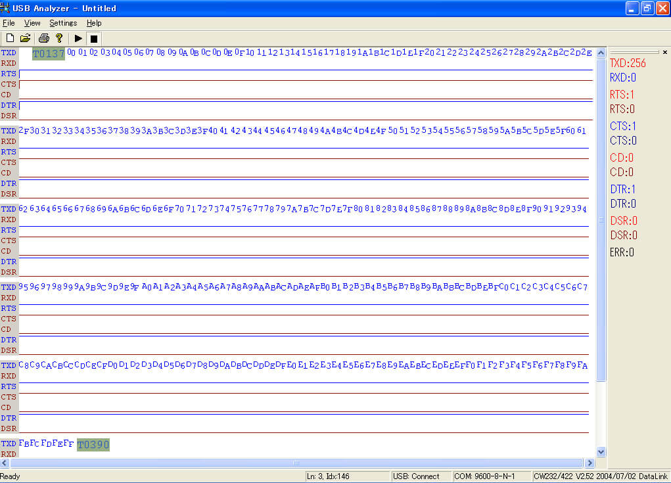Open the Settings menu
The height and width of the screenshot is (483, 671).
click(x=63, y=23)
